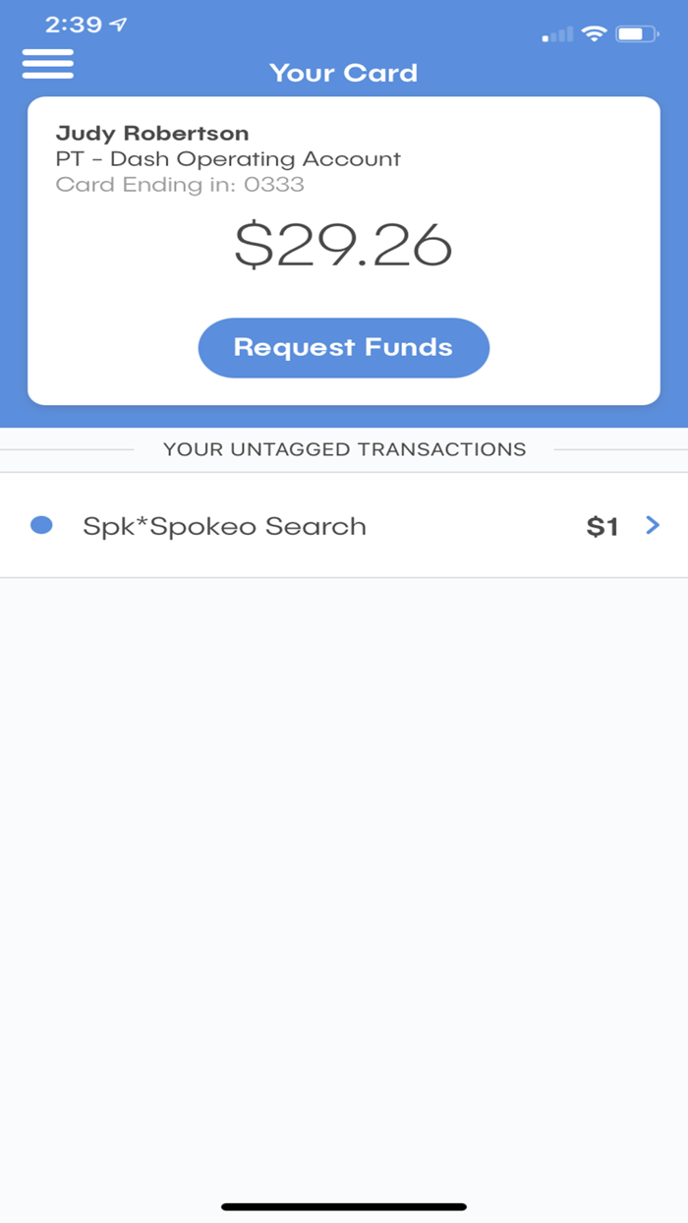Tap the battery indicator icon
The width and height of the screenshot is (688, 1223).
[635, 32]
